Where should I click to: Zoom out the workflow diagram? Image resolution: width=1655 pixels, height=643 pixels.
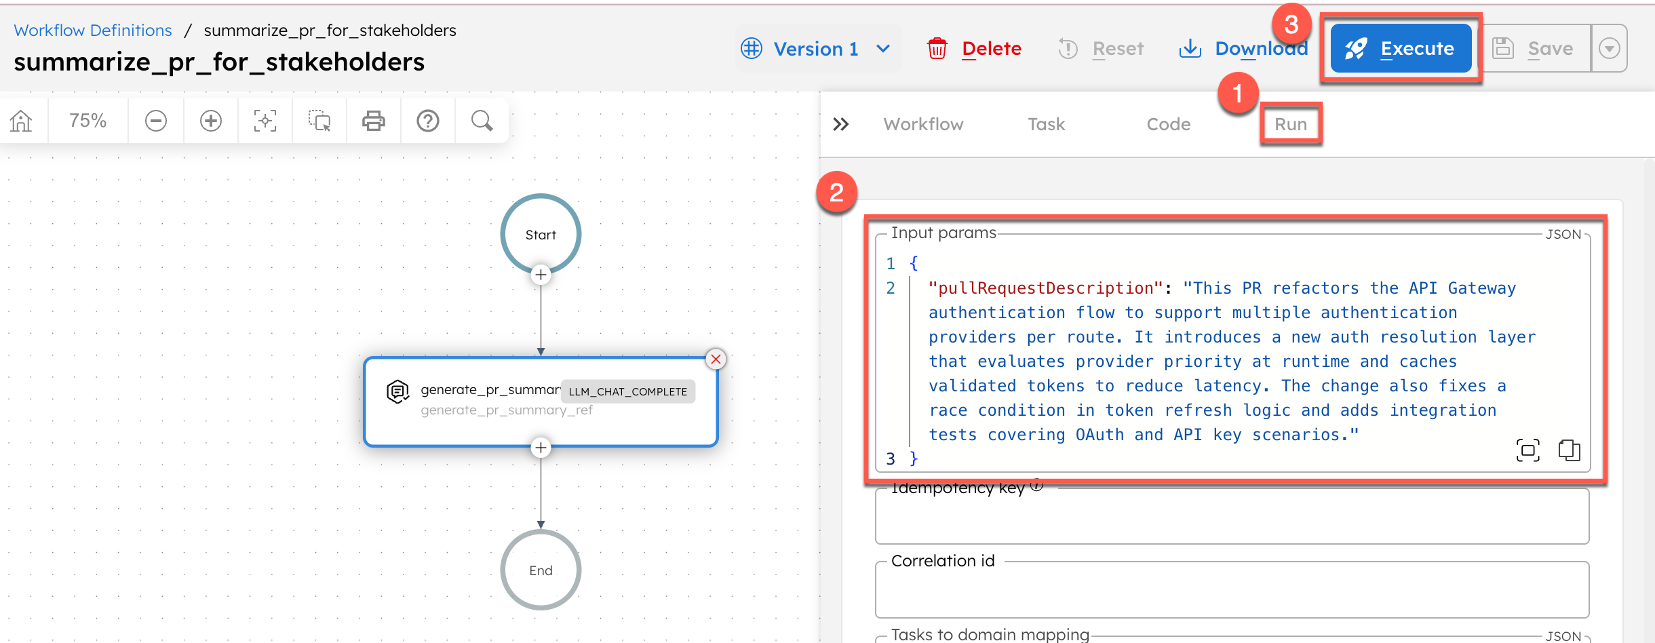[x=155, y=120]
